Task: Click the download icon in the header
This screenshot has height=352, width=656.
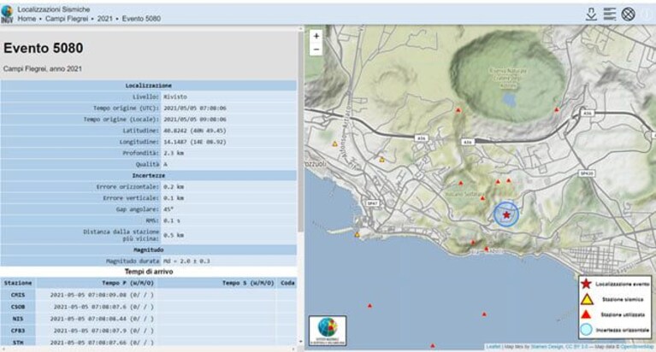Action: pos(591,14)
